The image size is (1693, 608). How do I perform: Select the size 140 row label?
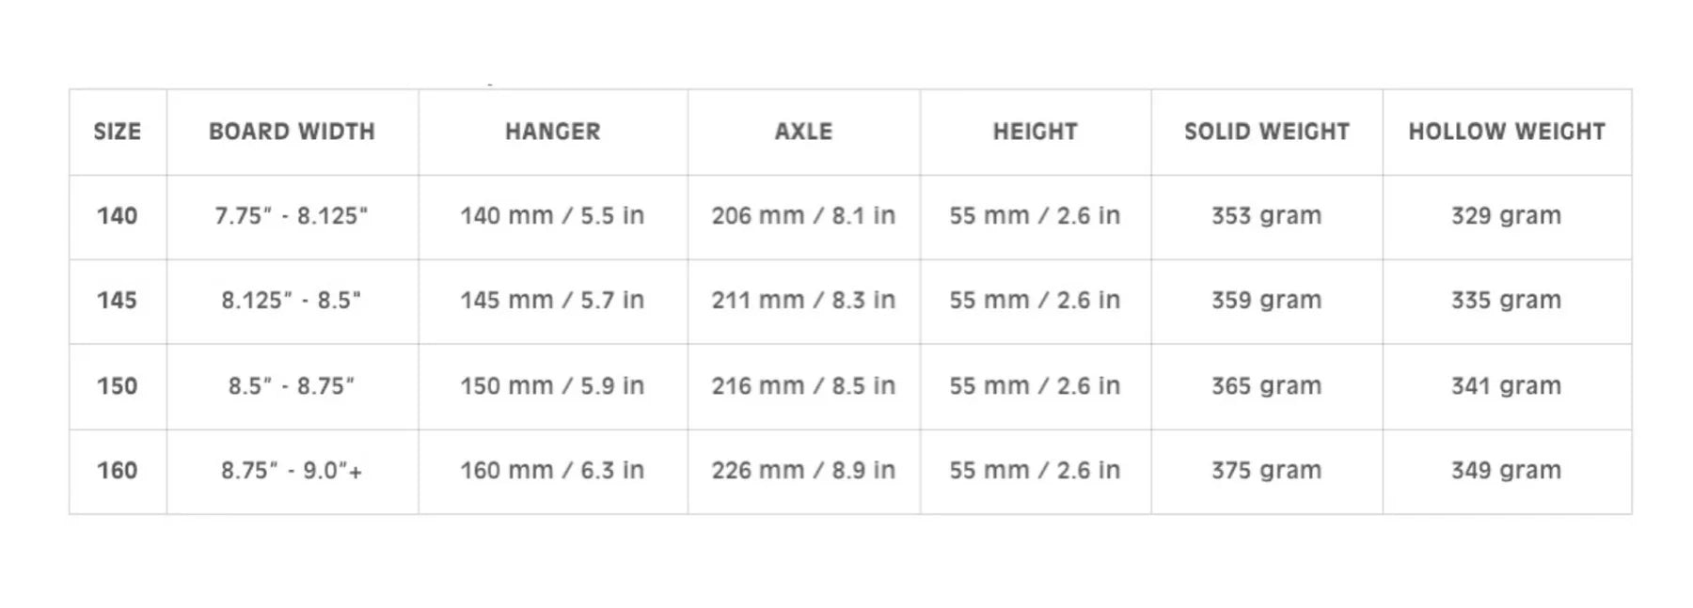[x=118, y=216]
